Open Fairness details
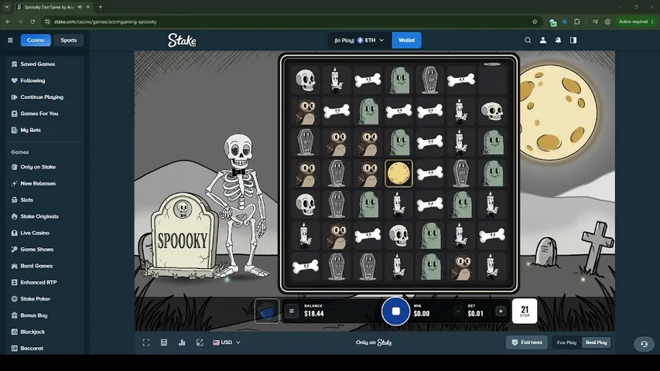Screen dimensions: 660x371 point(527,342)
